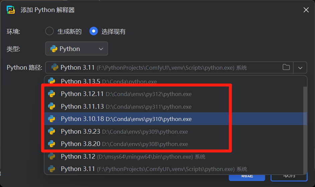Close the 添加 Python 解释器 dialog
This screenshot has height=187, width=315.
(306, 10)
